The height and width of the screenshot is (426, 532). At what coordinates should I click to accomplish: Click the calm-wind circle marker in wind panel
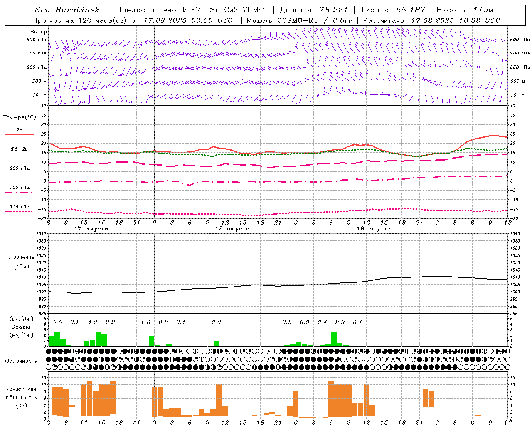(x=478, y=67)
